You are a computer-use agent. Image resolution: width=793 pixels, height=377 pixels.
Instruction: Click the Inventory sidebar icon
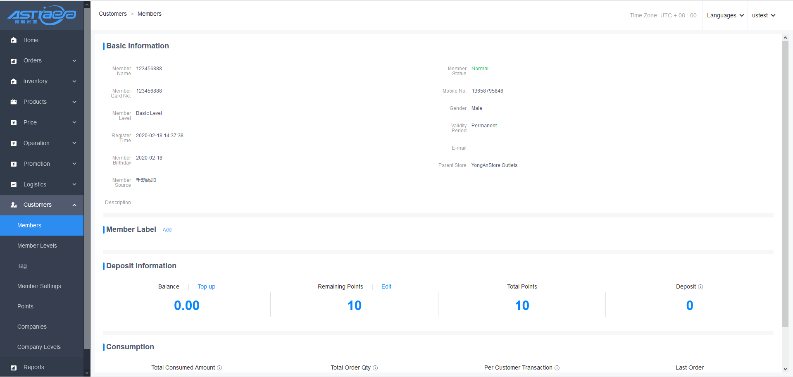(x=14, y=81)
